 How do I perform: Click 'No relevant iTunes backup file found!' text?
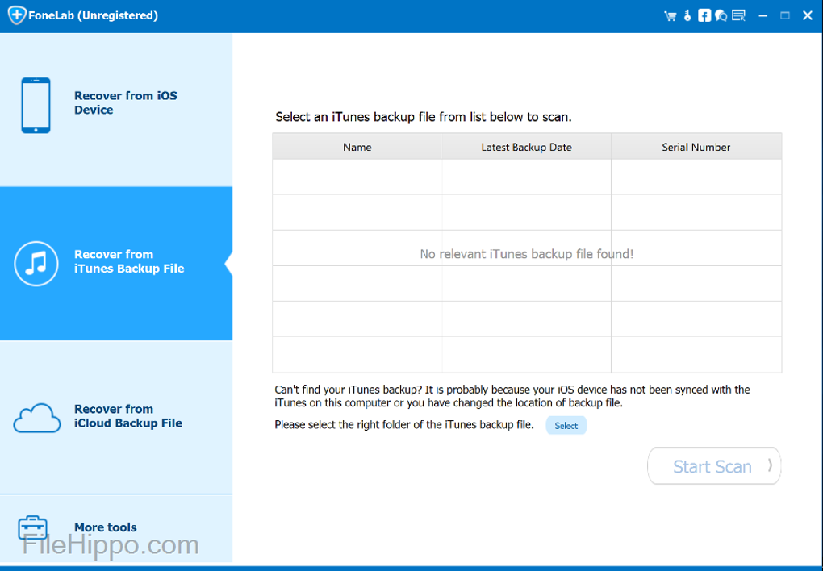526,254
